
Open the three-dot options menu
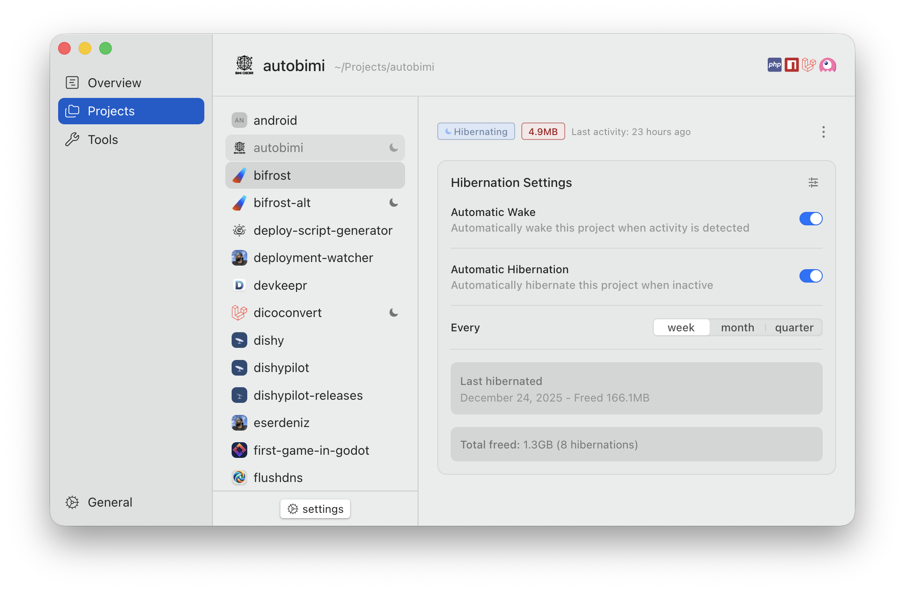[x=823, y=131]
